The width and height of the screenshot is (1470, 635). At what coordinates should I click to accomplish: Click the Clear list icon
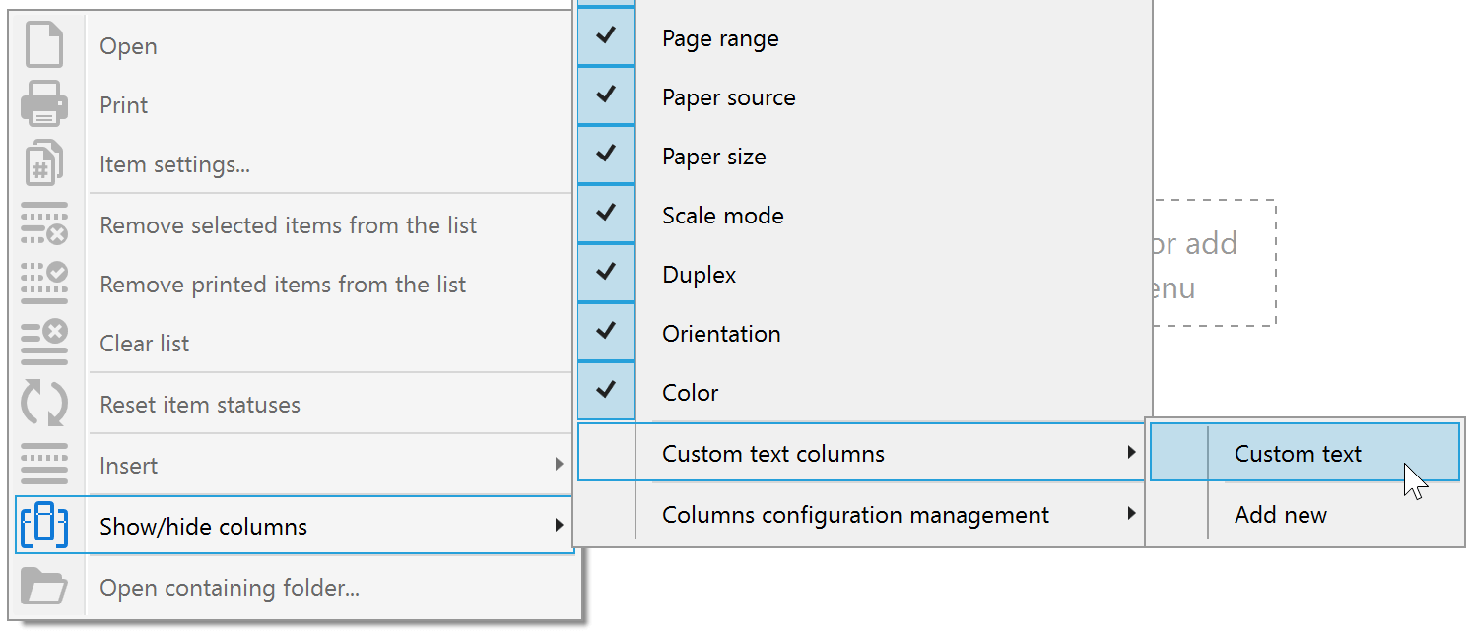(44, 343)
